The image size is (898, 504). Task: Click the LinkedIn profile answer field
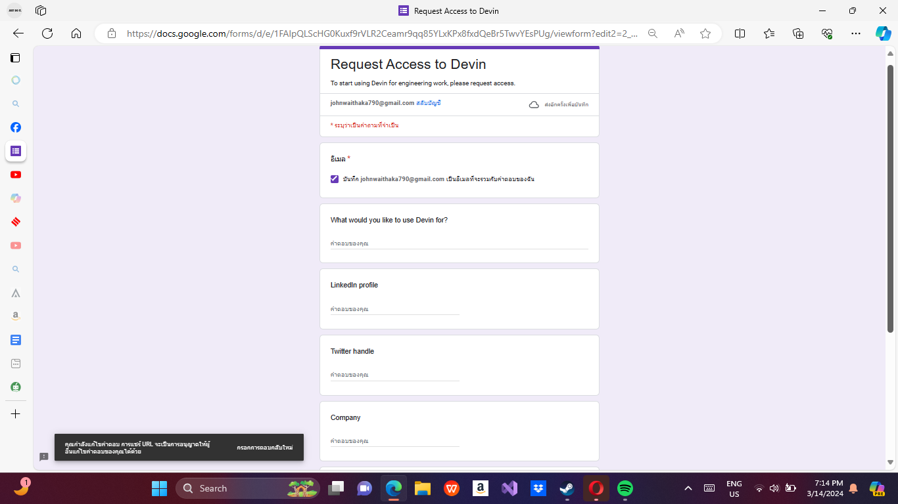pos(395,308)
